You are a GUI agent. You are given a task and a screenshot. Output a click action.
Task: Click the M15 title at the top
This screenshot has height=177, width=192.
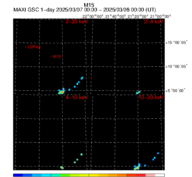(89, 5)
